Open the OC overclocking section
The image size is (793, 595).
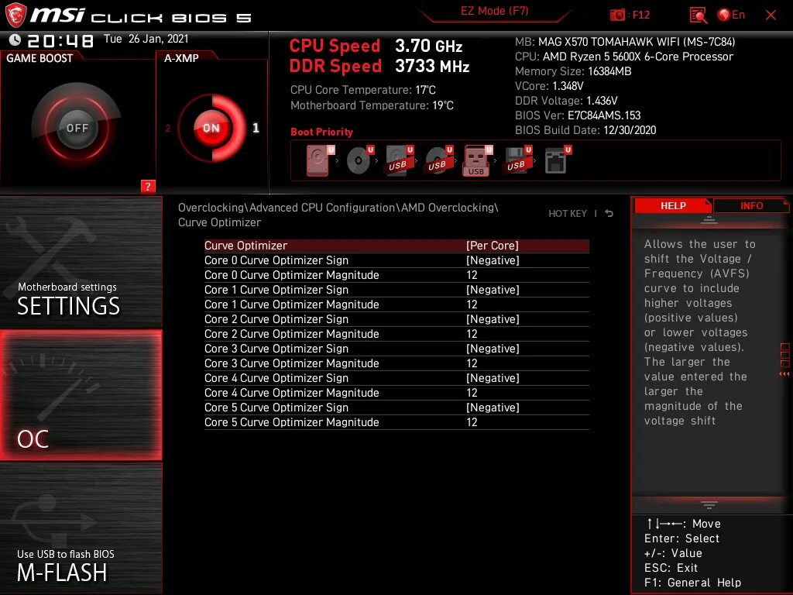81,395
